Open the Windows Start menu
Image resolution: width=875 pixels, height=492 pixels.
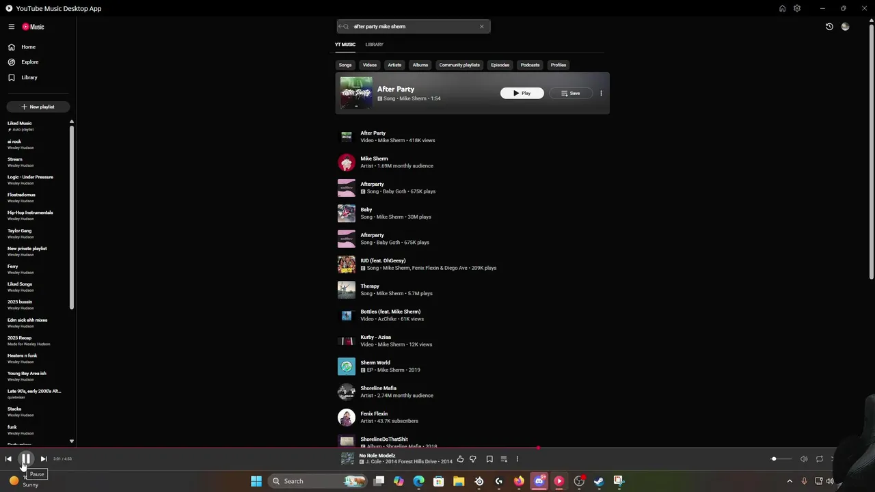pyautogui.click(x=256, y=481)
